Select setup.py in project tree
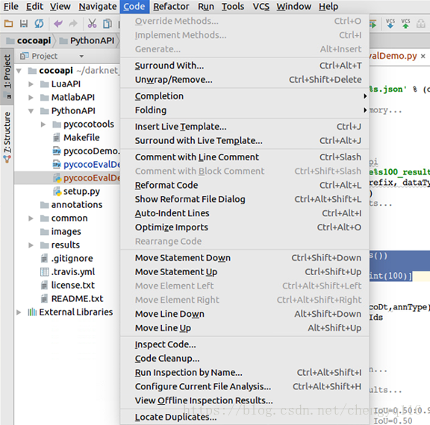This screenshot has width=430, height=425. 81,192
